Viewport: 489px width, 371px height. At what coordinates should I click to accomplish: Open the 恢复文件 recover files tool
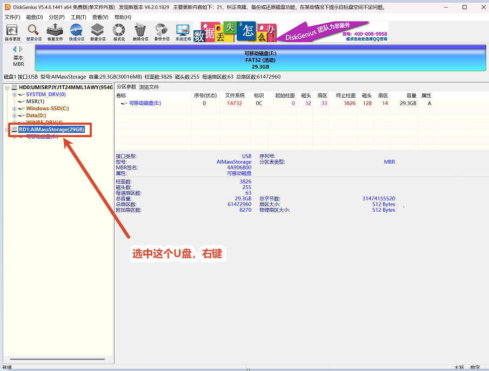tap(55, 32)
